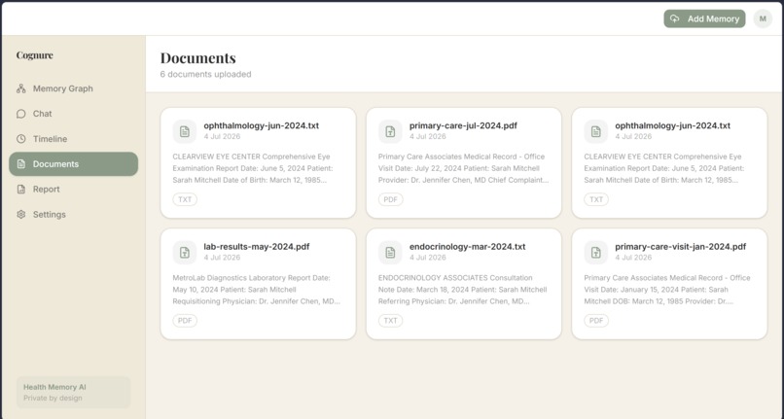
Task: Click the PDF tag on primary-care-jul-2024.pdf
Action: (x=390, y=199)
